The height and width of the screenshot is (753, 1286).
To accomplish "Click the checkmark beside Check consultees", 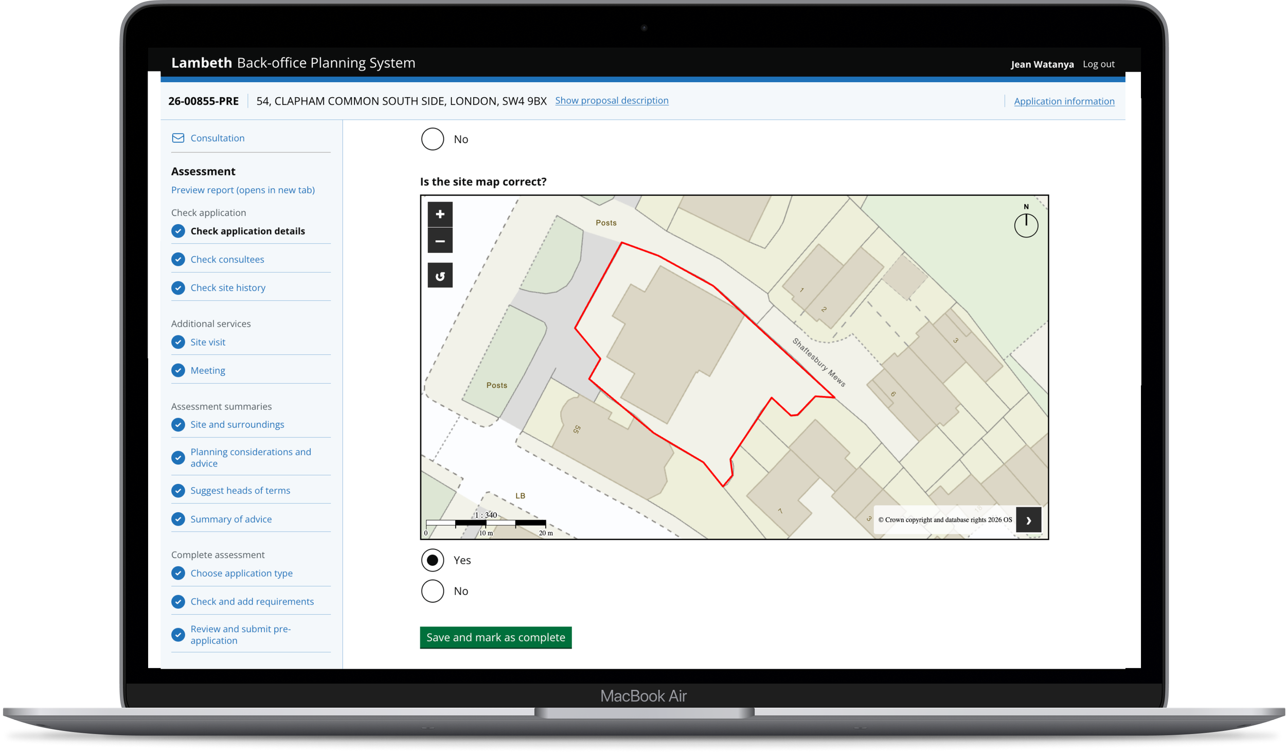I will [178, 259].
